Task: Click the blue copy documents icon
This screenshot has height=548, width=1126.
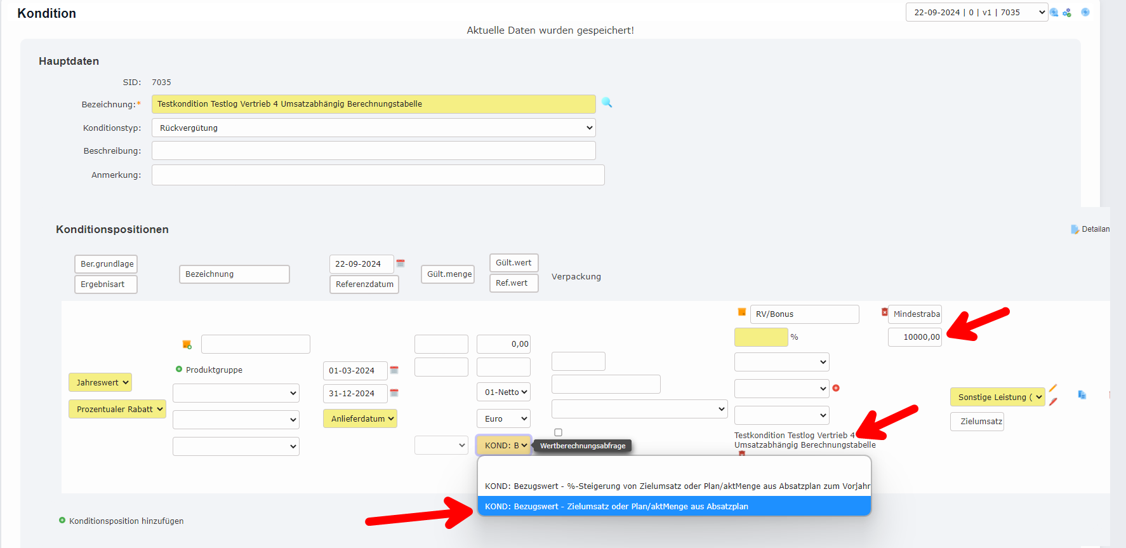Action: pos(1082,395)
